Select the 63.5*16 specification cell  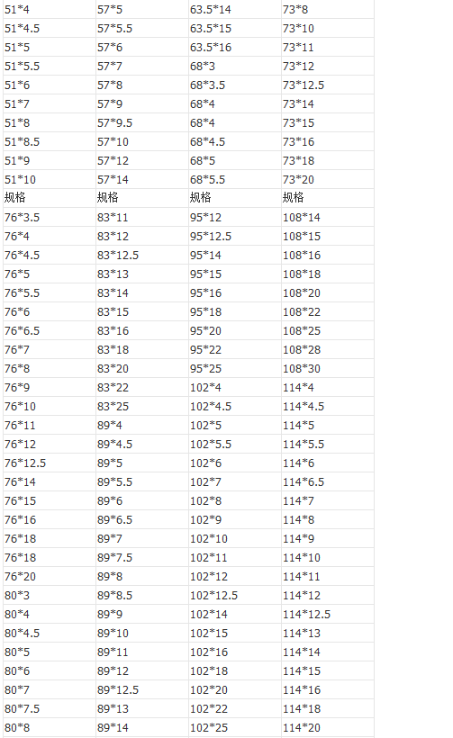click(x=235, y=47)
